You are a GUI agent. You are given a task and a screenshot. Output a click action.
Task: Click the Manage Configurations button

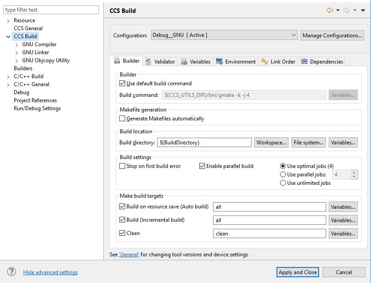[332, 35]
